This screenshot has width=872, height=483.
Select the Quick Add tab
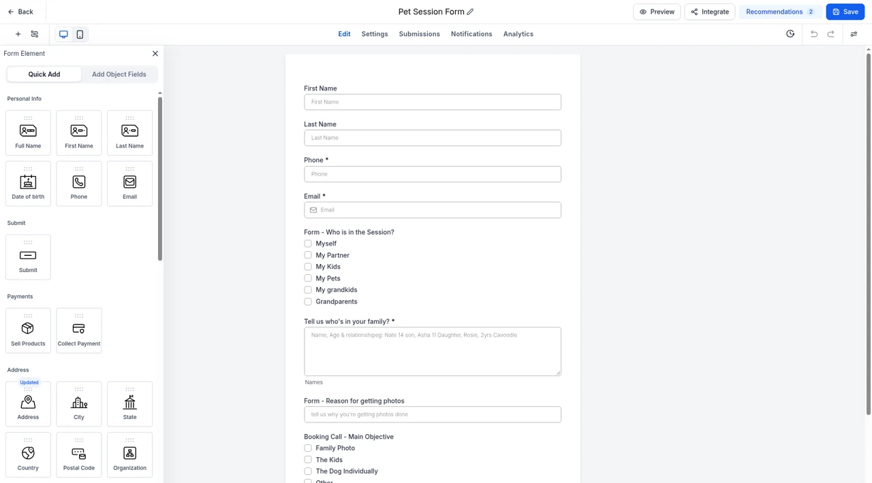pos(44,74)
